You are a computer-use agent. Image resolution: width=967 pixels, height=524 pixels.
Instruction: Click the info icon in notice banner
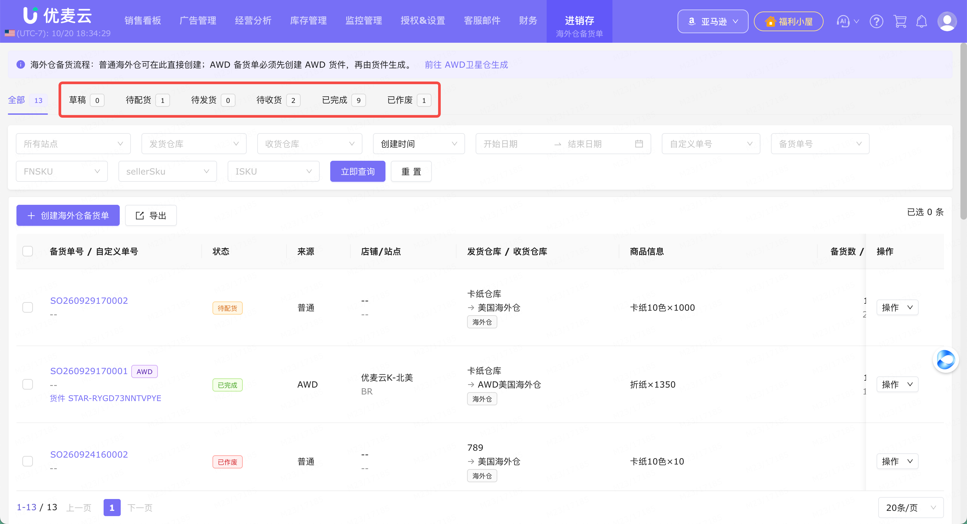(21, 64)
